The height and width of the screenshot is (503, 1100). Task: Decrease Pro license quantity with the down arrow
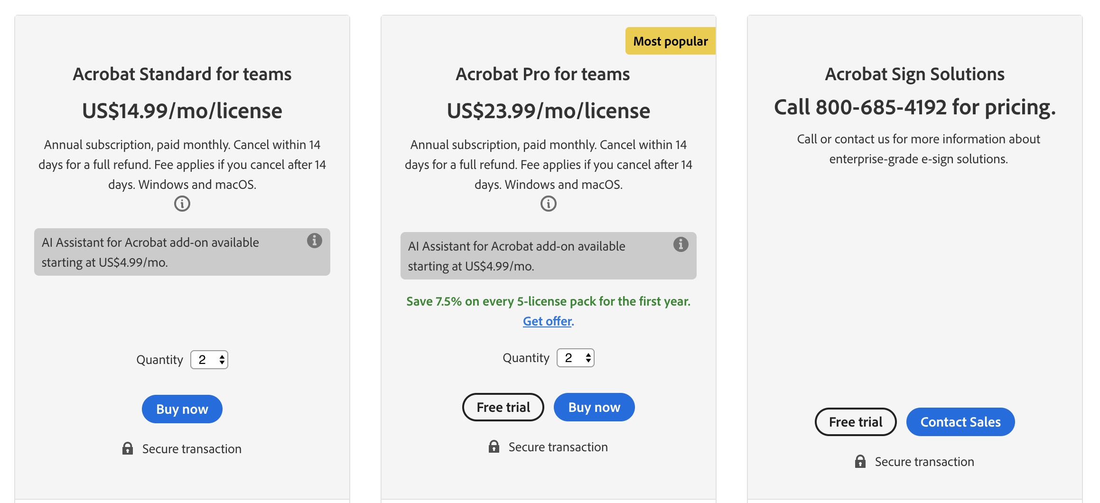(587, 361)
